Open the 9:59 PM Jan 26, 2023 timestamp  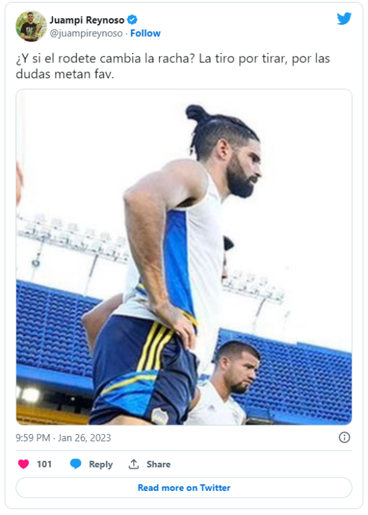point(64,438)
